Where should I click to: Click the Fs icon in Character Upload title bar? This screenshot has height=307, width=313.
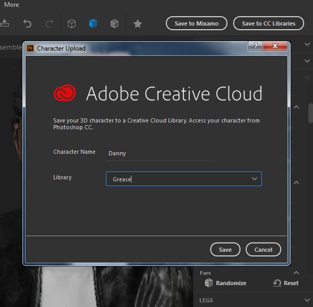pos(30,48)
